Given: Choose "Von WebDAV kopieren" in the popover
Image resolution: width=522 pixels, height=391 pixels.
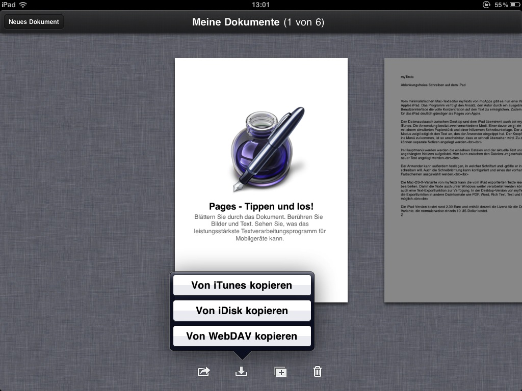Looking at the screenshot, I should 242,336.
